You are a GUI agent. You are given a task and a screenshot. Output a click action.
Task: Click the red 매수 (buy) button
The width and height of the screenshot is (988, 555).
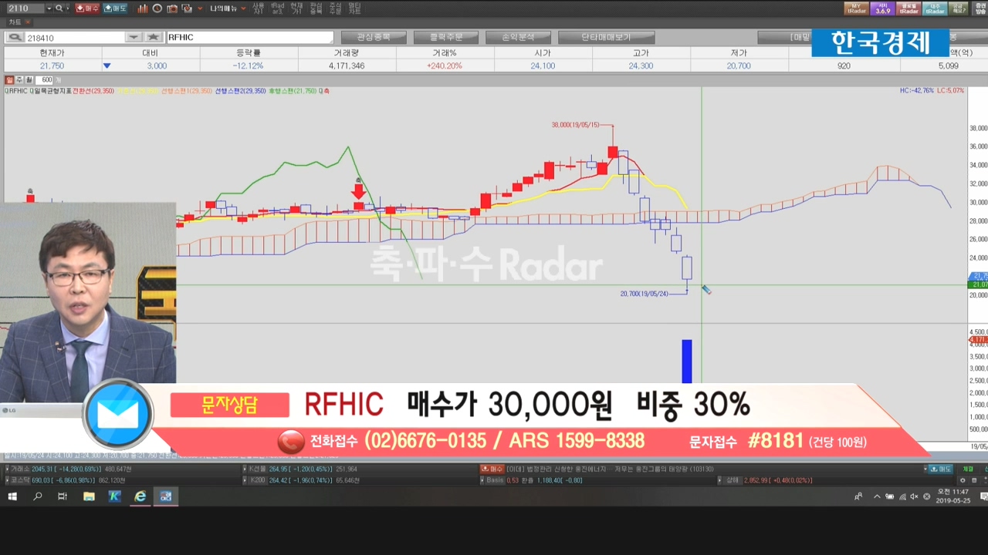click(87, 8)
